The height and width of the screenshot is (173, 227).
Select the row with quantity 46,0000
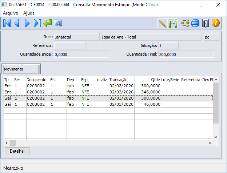(108, 104)
